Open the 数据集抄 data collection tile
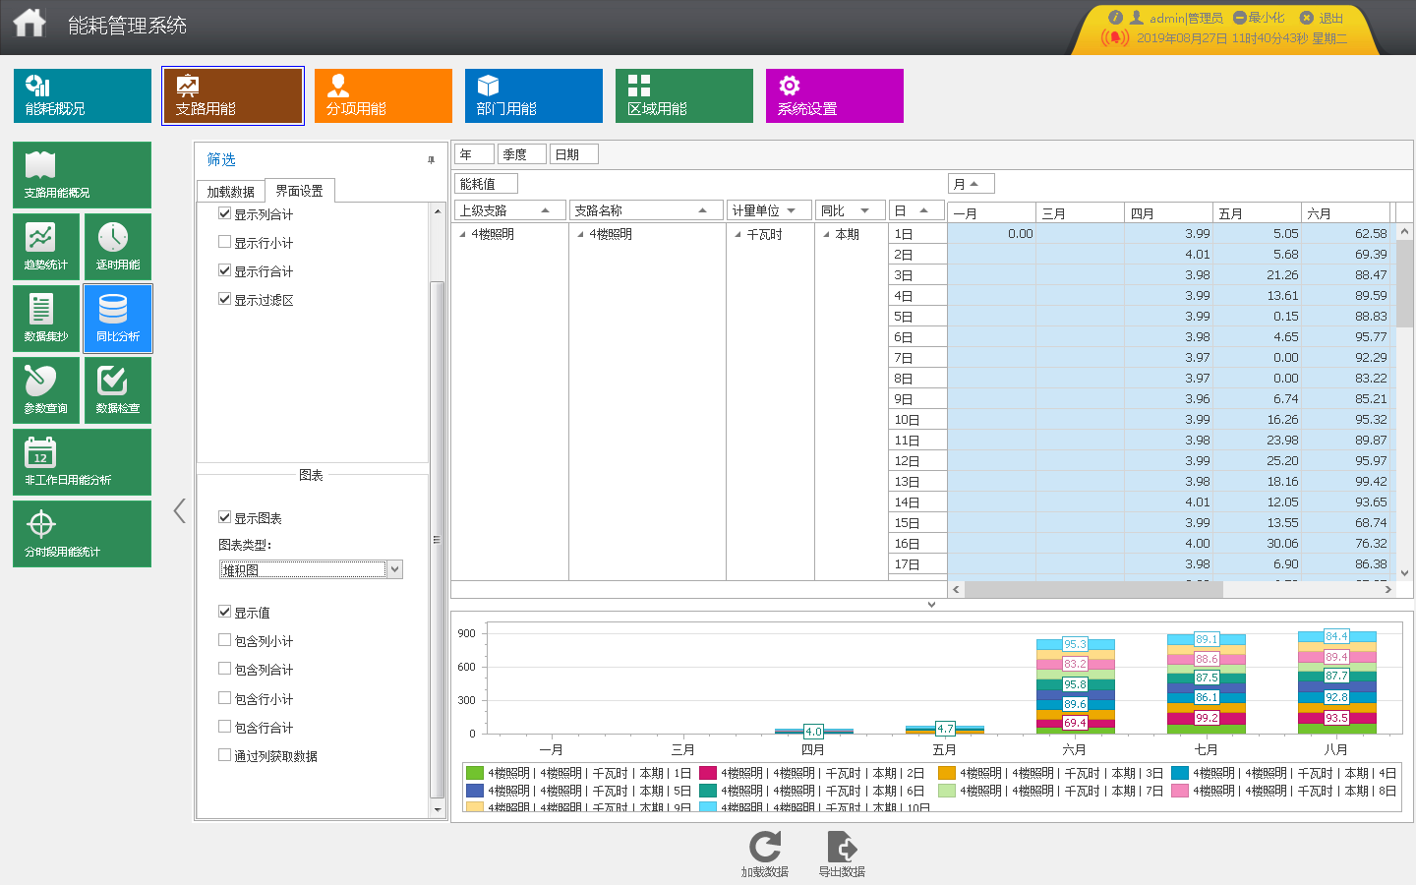Viewport: 1416px width, 885px height. (46, 319)
